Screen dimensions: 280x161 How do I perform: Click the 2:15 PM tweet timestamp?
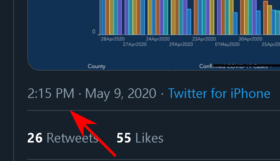tap(51, 94)
